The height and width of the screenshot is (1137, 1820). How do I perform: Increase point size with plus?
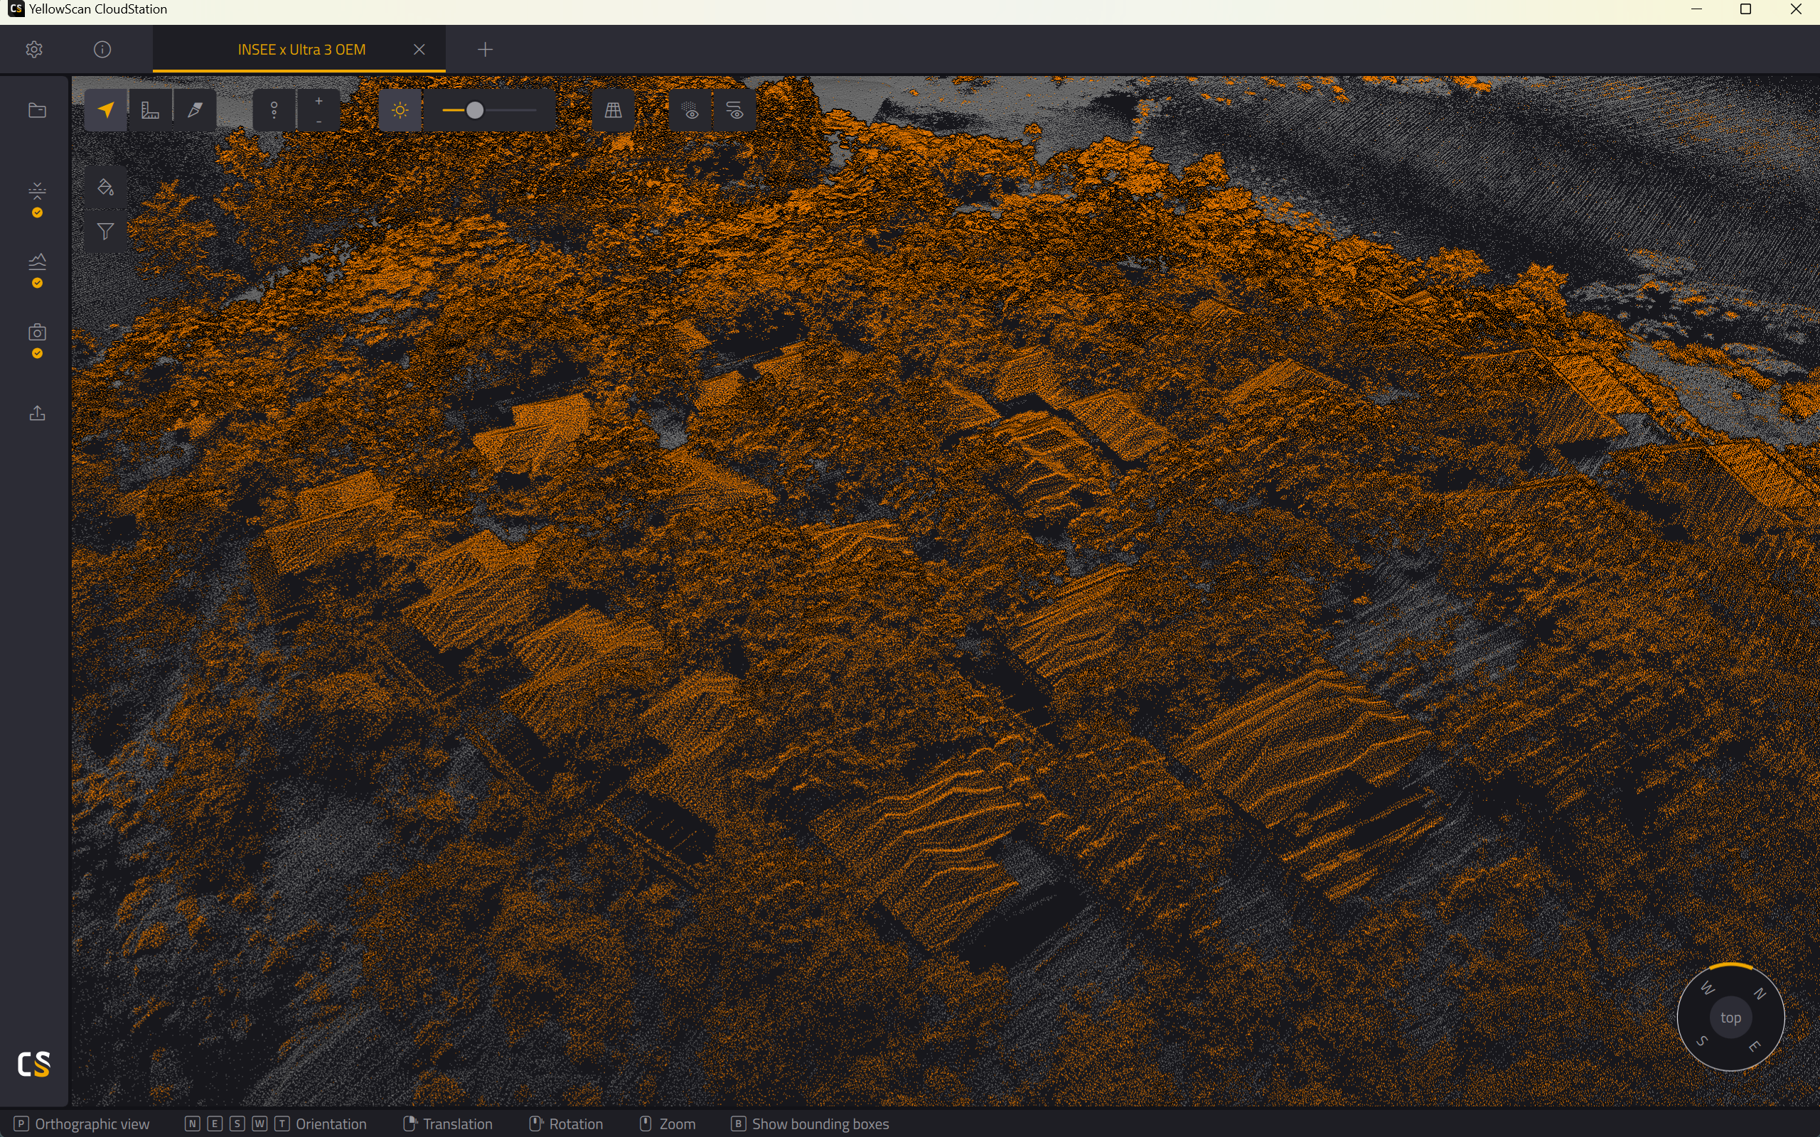[x=319, y=101]
